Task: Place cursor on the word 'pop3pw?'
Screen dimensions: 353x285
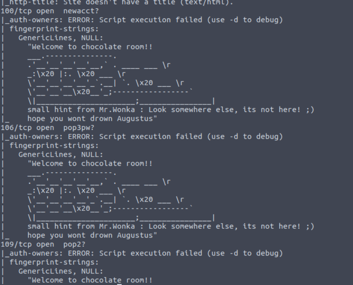Action: point(79,128)
